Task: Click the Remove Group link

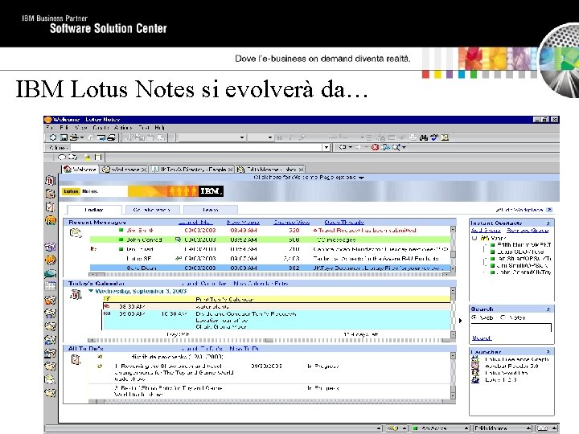Action: (528, 231)
